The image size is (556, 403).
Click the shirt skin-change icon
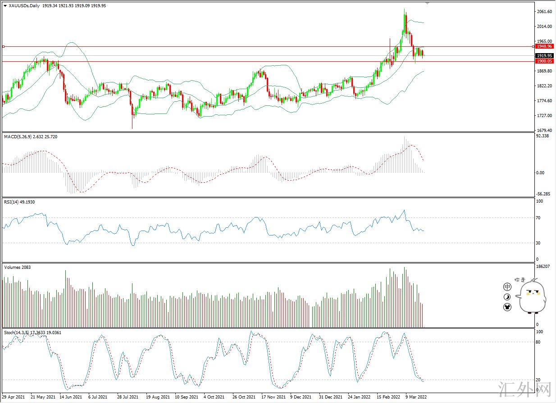507,307
